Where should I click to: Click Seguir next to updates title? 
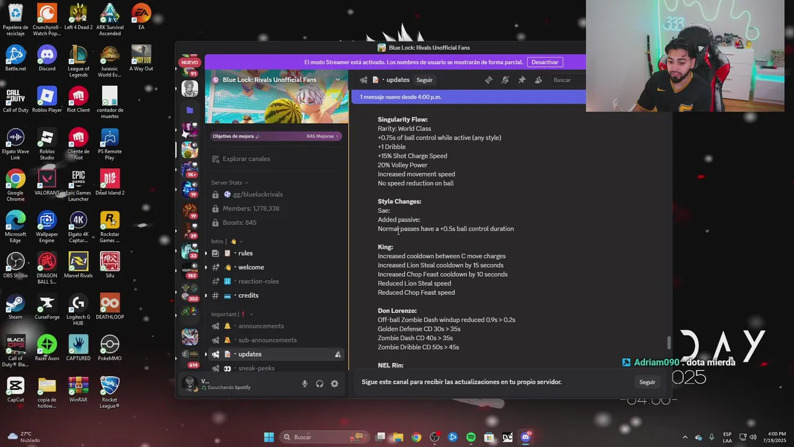[424, 80]
